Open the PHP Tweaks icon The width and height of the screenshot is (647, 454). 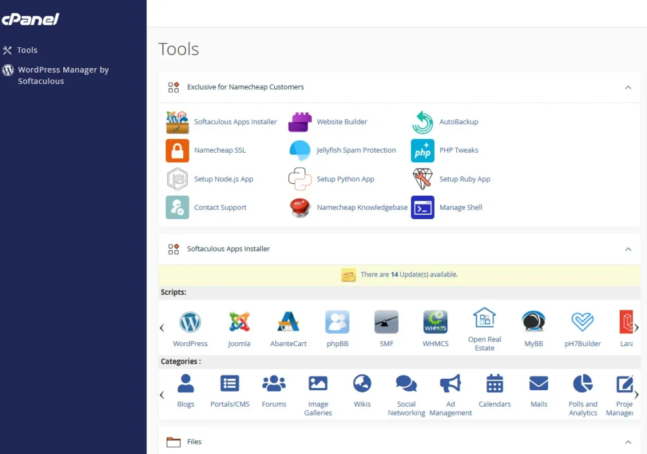pyautogui.click(x=423, y=151)
